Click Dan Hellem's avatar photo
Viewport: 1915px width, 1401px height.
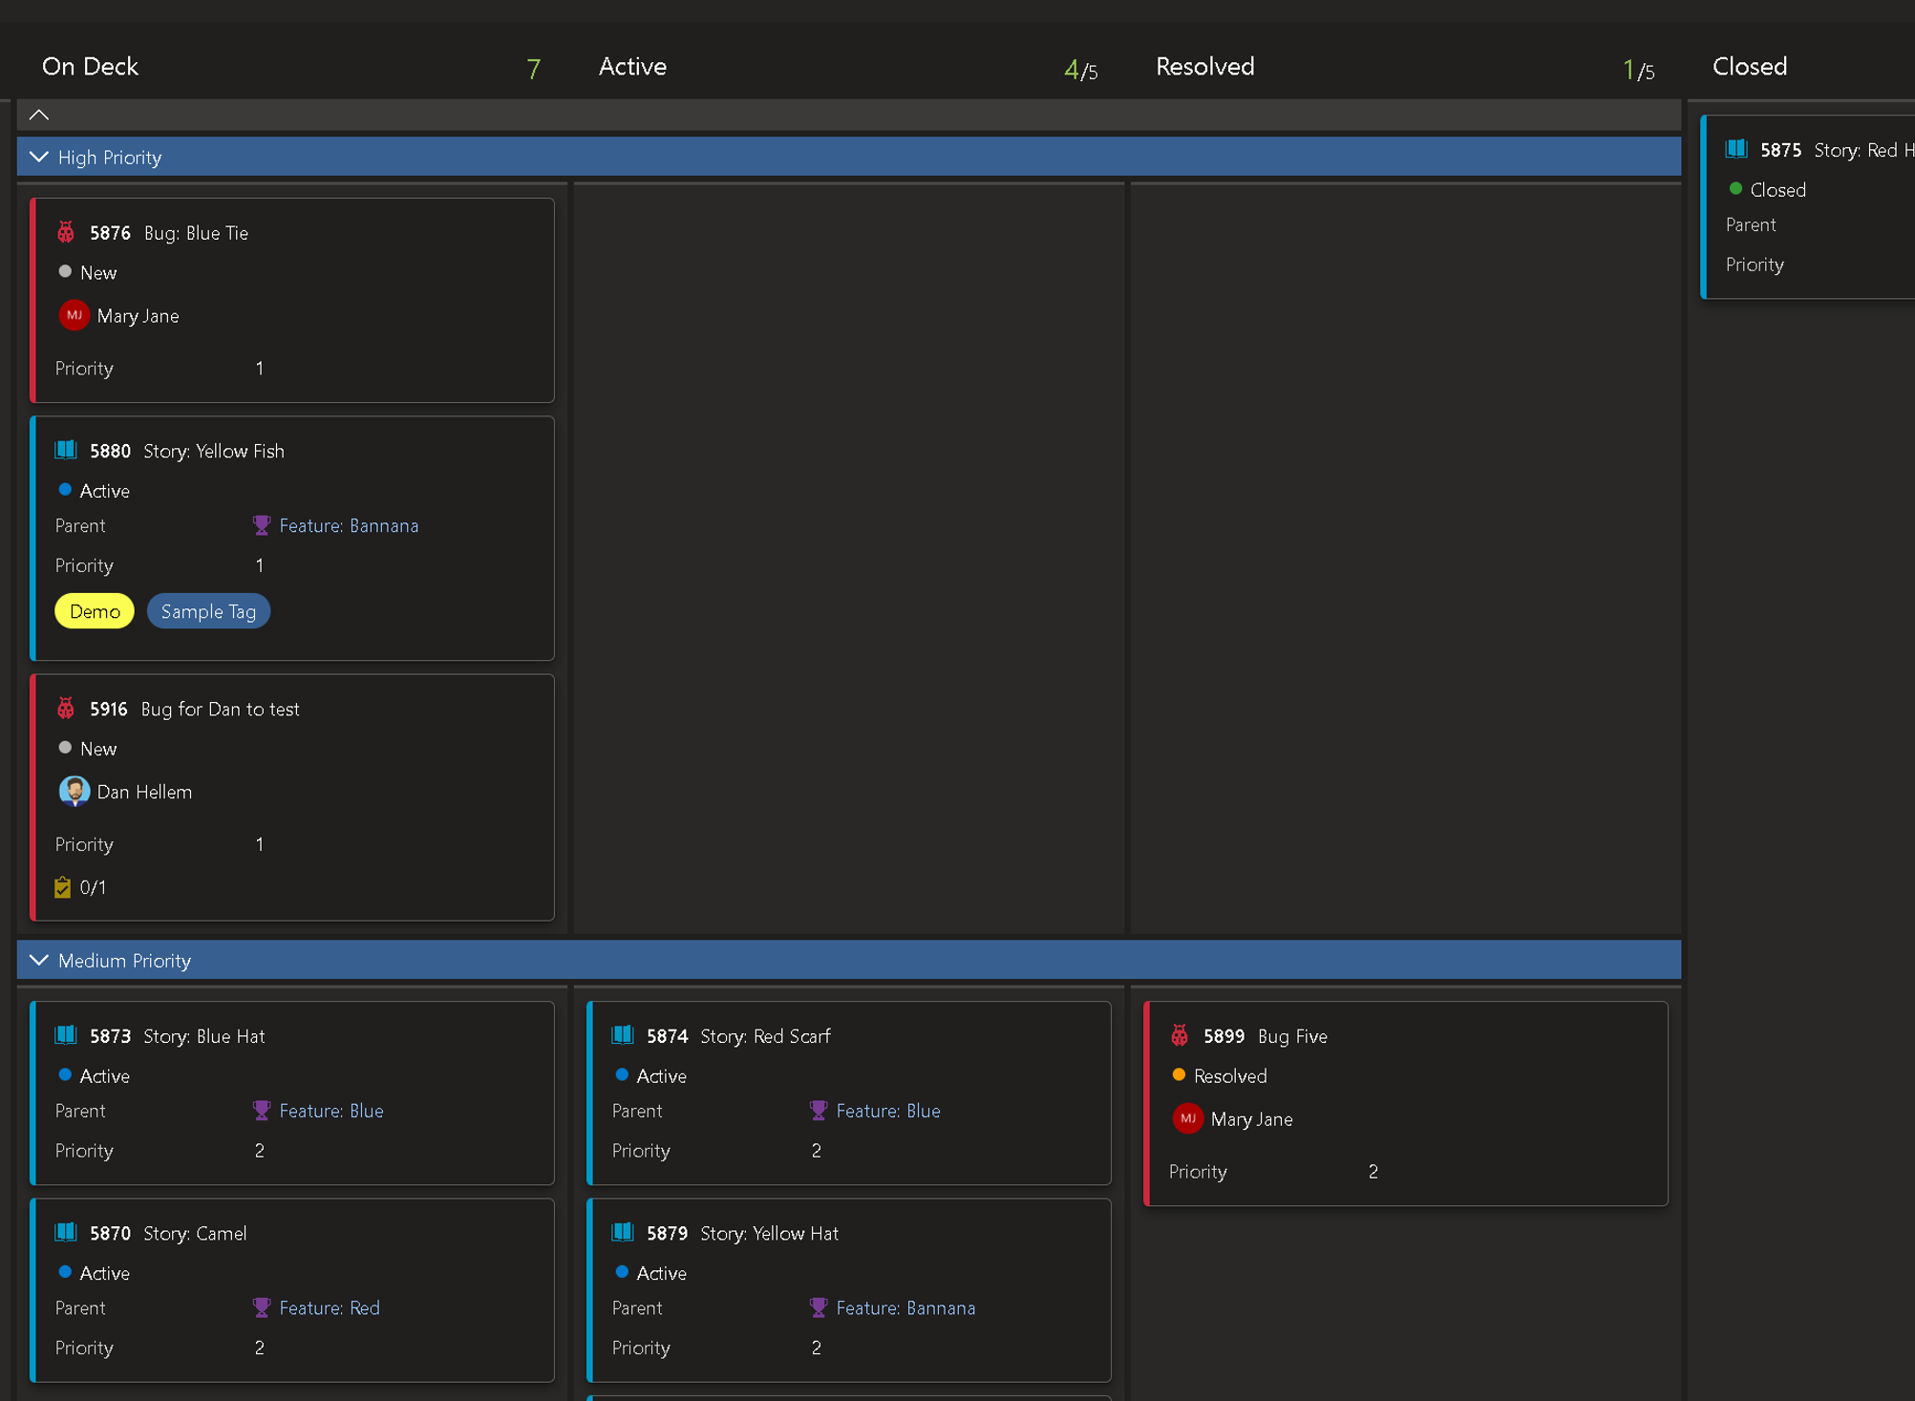pyautogui.click(x=74, y=792)
